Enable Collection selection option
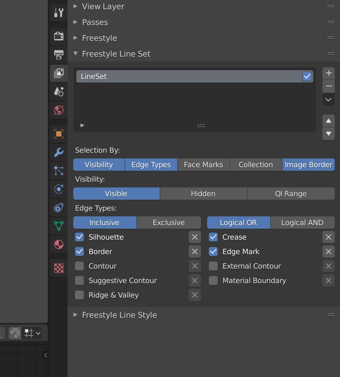The height and width of the screenshot is (377, 340). pyautogui.click(x=256, y=165)
